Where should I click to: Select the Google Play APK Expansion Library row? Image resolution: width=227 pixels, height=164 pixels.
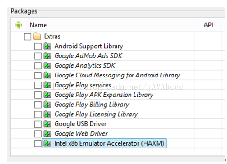coord(104,95)
